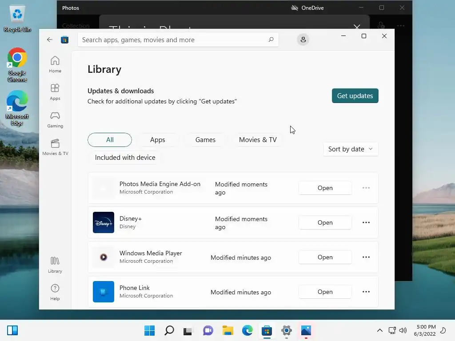Switch to Photos app on the taskbar

coord(306,330)
